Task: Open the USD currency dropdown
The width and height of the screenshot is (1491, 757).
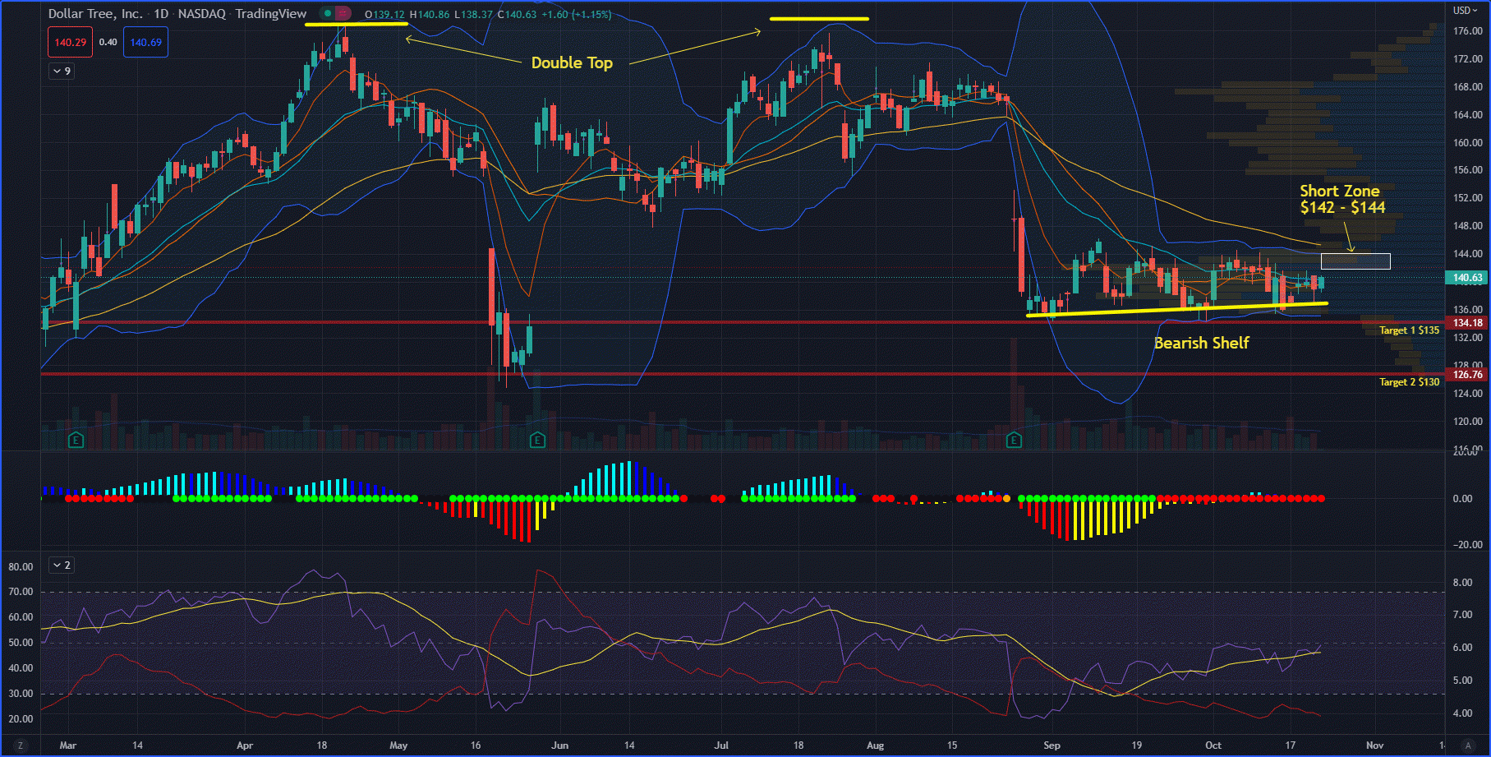Action: (1466, 11)
